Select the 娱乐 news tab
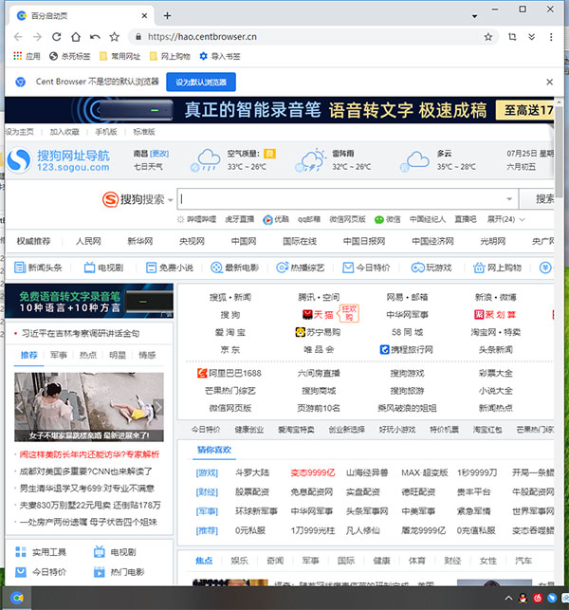Image resolution: width=569 pixels, height=610 pixels. pyautogui.click(x=239, y=561)
